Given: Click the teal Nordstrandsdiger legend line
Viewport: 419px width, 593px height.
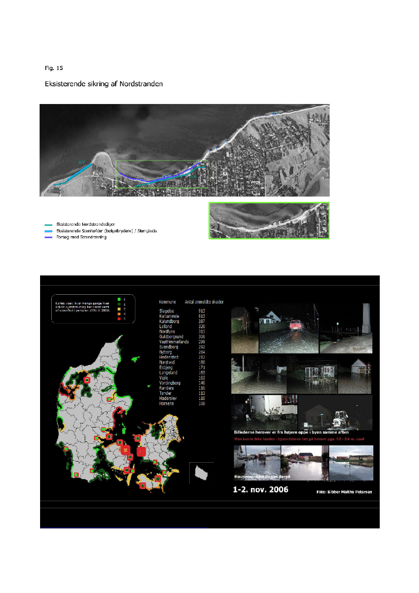Looking at the screenshot, I should coord(48,224).
